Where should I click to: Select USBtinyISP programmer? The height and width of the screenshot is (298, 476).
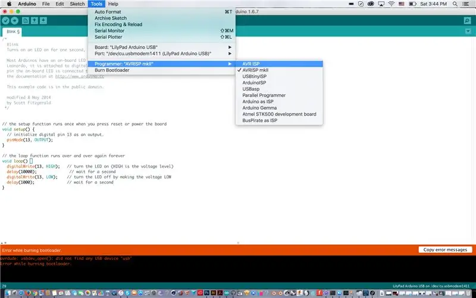pyautogui.click(x=279, y=76)
